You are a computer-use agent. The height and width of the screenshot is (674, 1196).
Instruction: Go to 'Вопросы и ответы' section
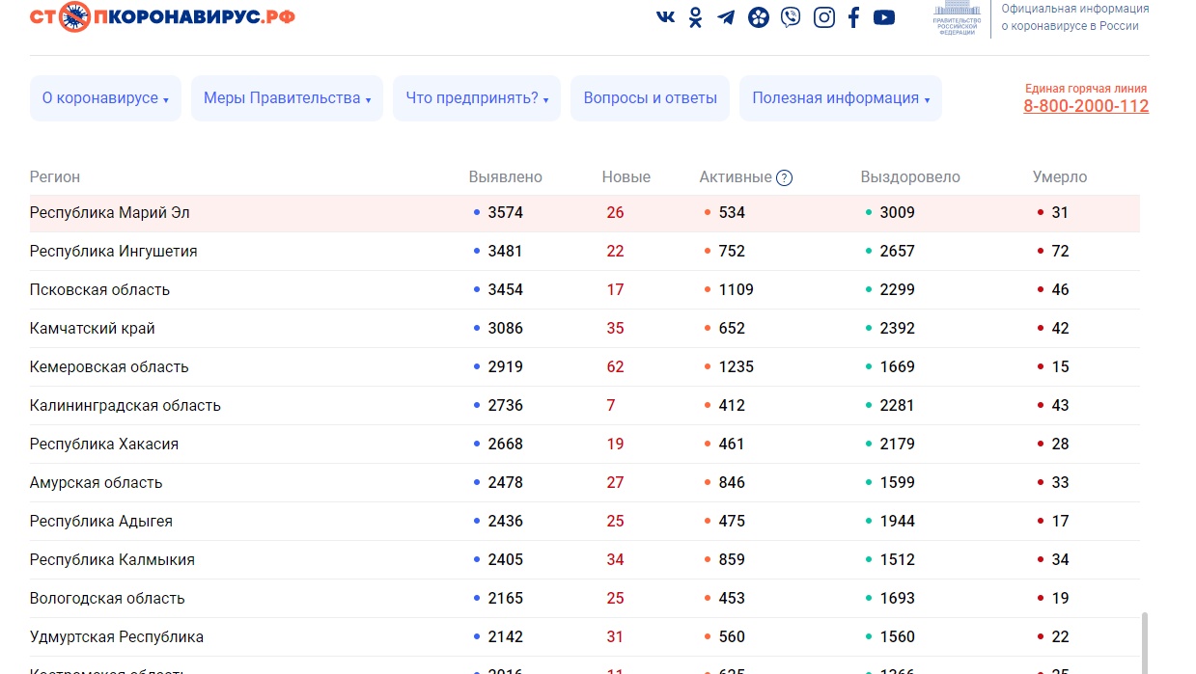tap(650, 98)
